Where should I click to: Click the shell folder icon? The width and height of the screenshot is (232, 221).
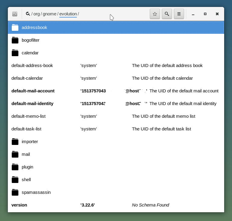click(15, 180)
